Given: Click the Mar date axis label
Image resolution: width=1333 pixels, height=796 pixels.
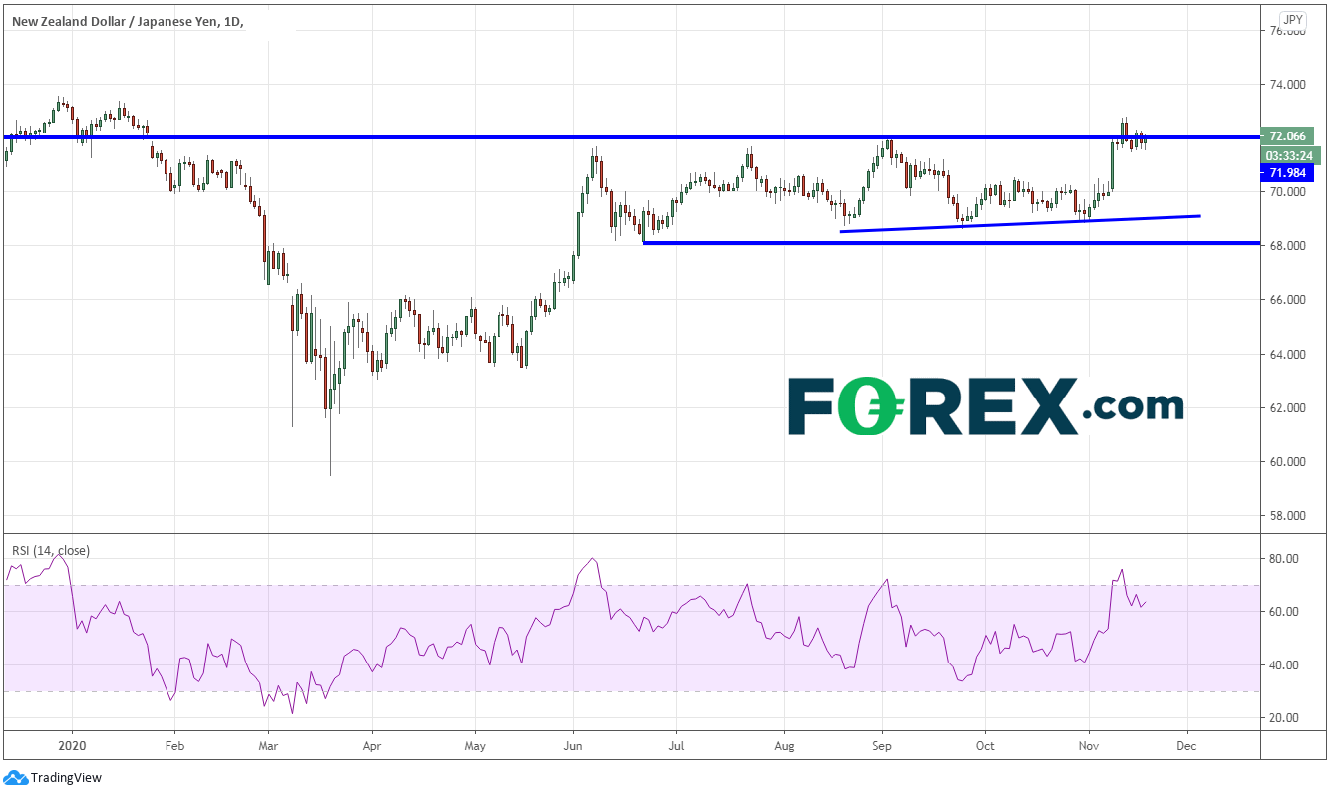Looking at the screenshot, I should tap(267, 744).
